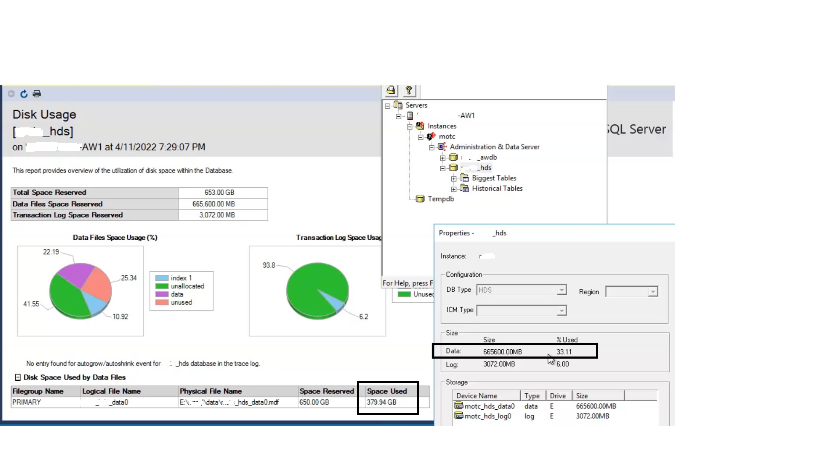Click the help question mark icon
The height and width of the screenshot is (460, 819).
tap(409, 91)
